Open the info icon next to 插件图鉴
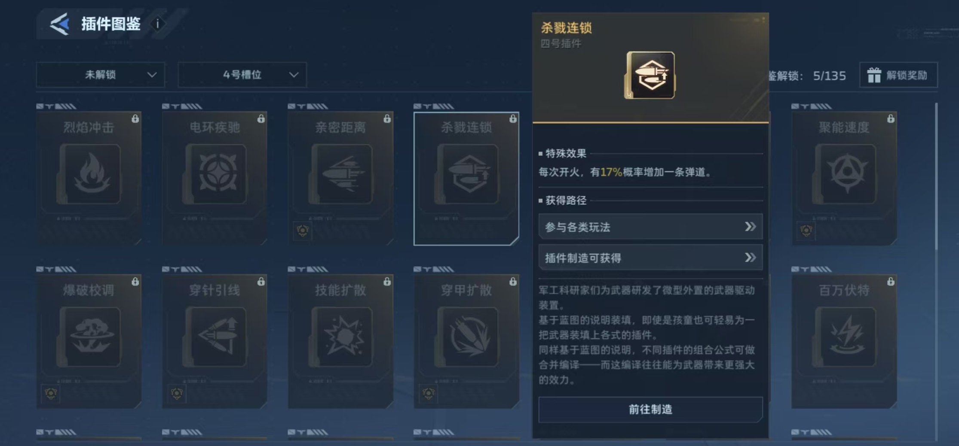Screen dimensions: 959x446 (x=158, y=24)
